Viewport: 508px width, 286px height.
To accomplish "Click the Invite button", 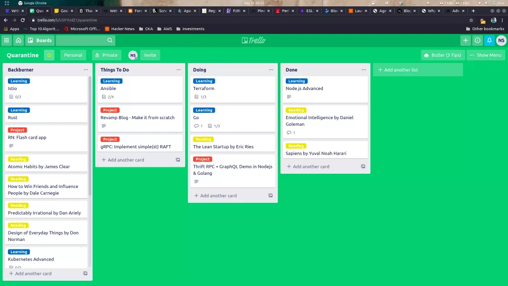I will [150, 55].
